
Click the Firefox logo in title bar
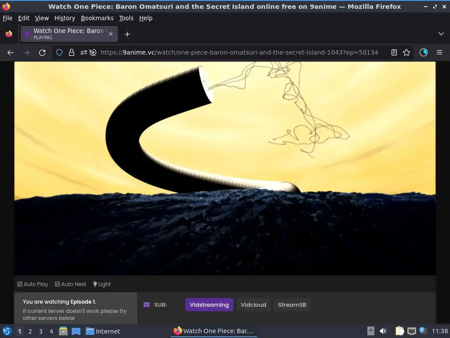click(x=6, y=6)
